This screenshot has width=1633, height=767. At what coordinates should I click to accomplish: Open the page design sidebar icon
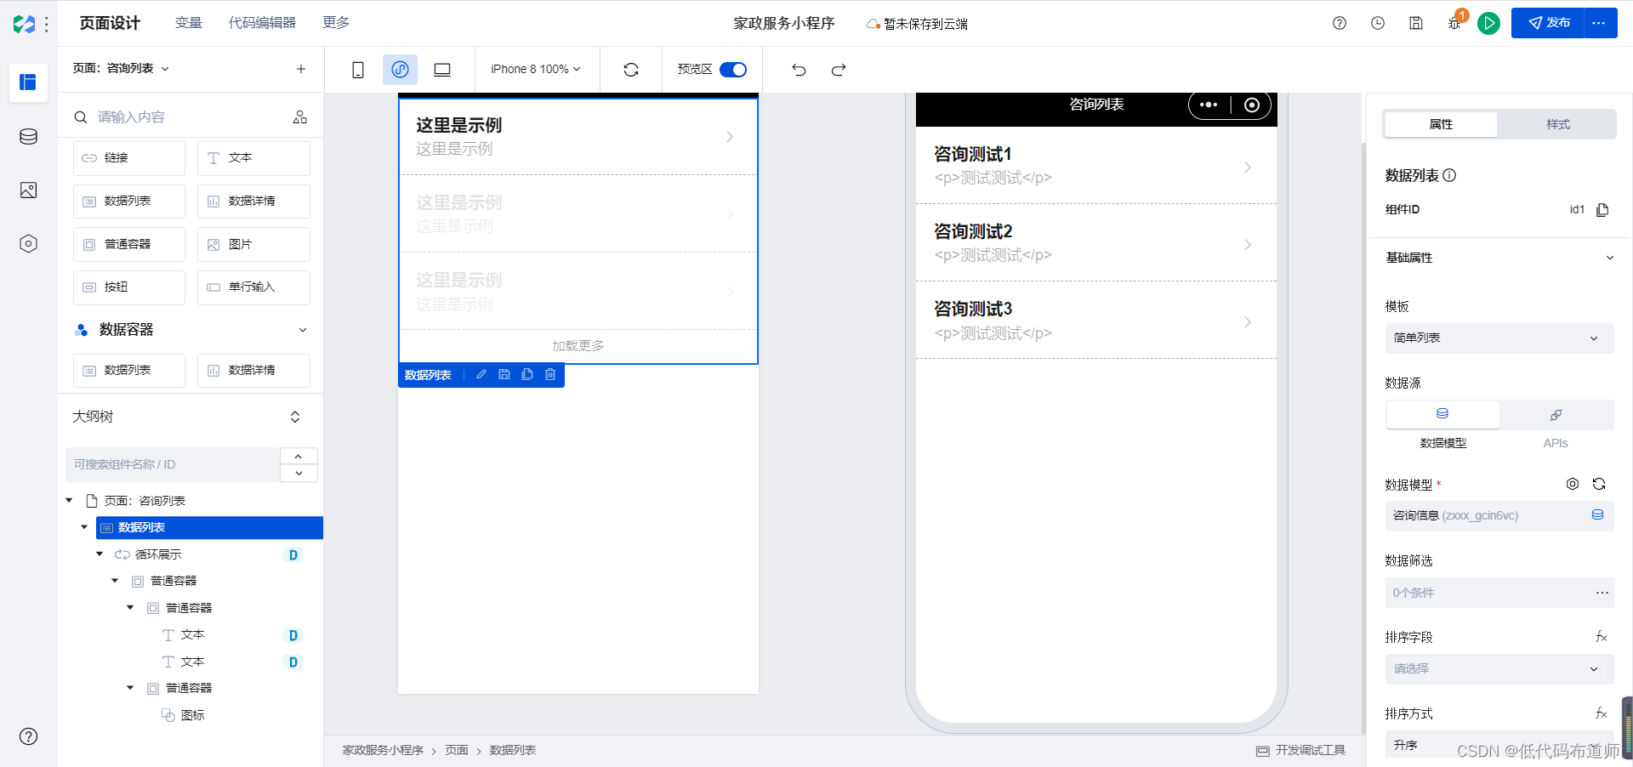(28, 82)
